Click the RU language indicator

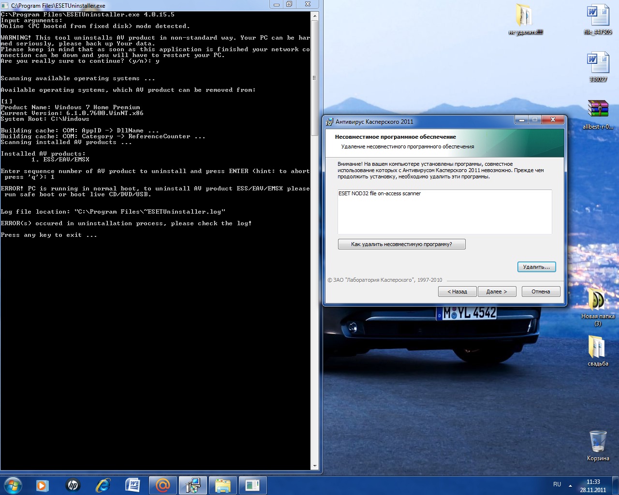coord(557,484)
